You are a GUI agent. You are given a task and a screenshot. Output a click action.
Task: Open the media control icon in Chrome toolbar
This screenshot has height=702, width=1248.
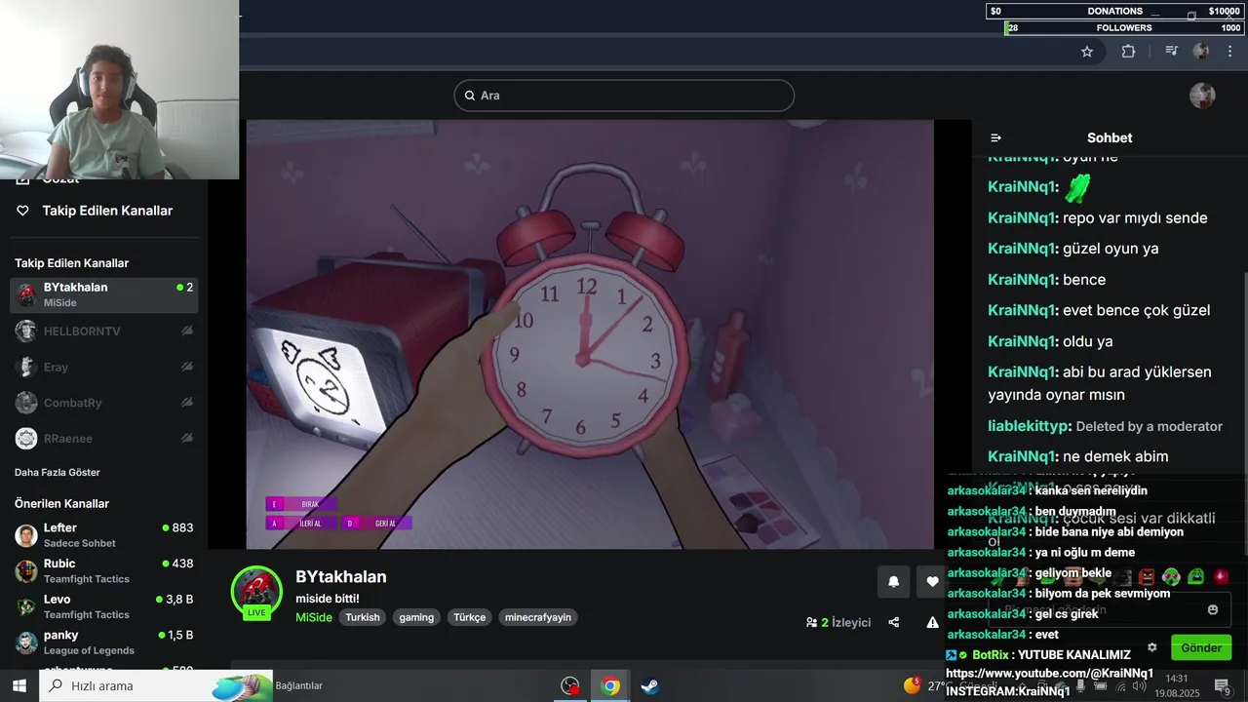1171,52
